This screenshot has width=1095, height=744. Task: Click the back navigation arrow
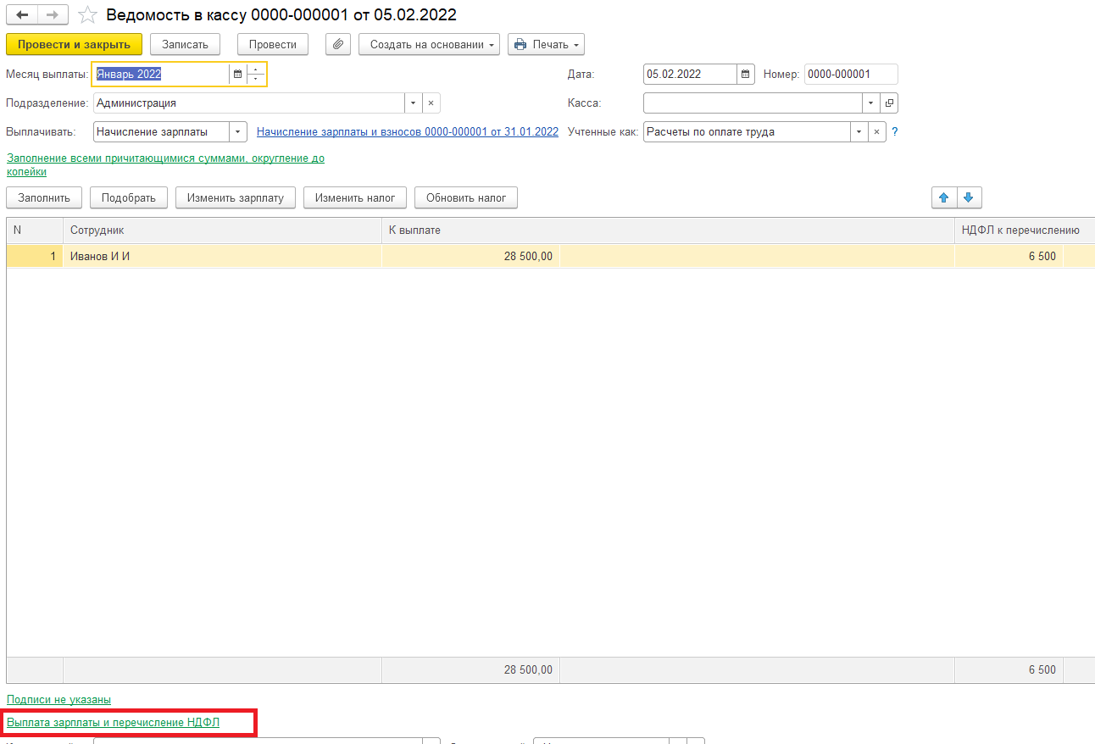tap(23, 15)
